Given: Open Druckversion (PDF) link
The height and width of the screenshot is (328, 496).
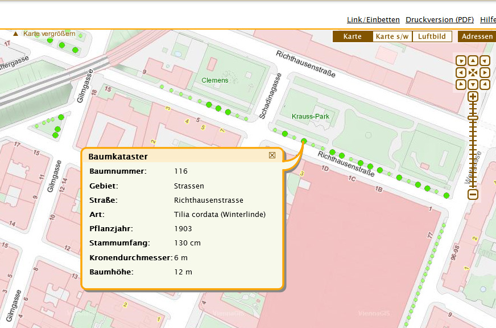Looking at the screenshot, I should pyautogui.click(x=440, y=19).
